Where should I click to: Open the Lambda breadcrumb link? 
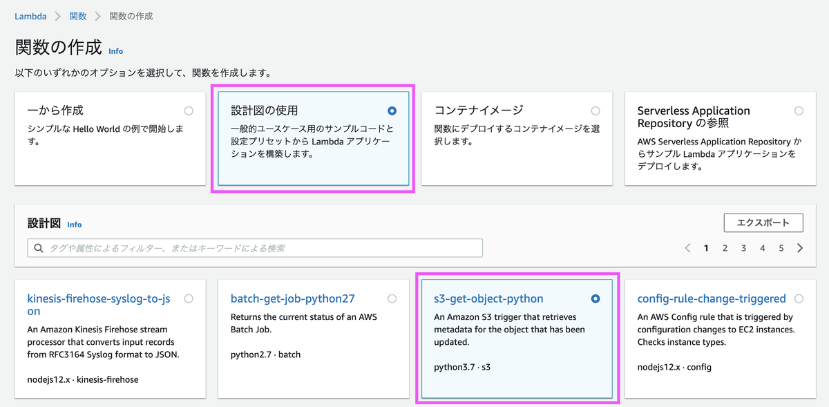click(30, 15)
